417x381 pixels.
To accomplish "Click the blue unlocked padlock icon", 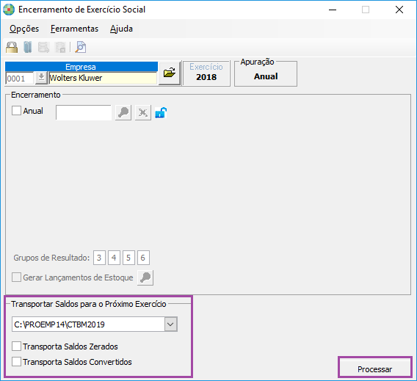I will [x=161, y=112].
